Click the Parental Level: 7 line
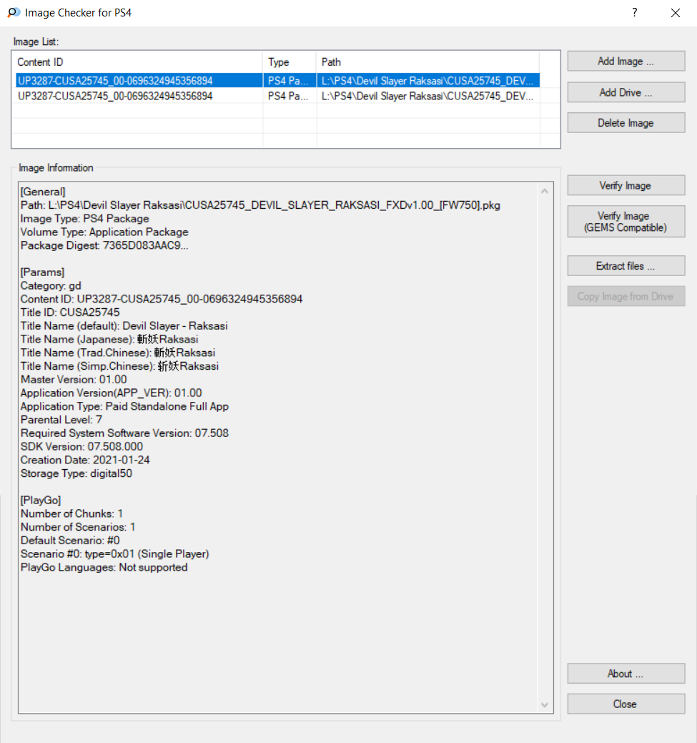 tap(61, 420)
